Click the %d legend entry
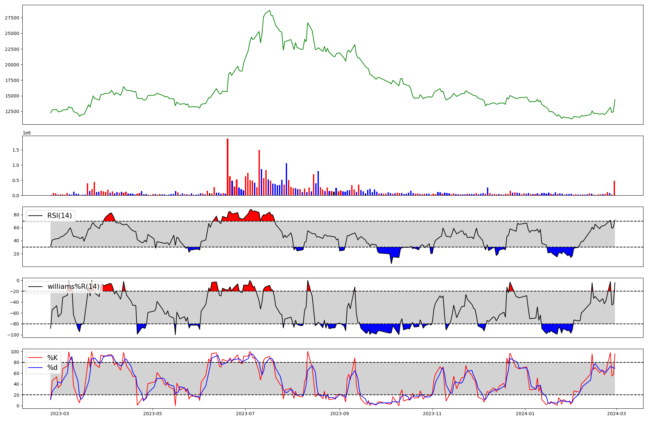This screenshot has height=421, width=648. tap(52, 367)
